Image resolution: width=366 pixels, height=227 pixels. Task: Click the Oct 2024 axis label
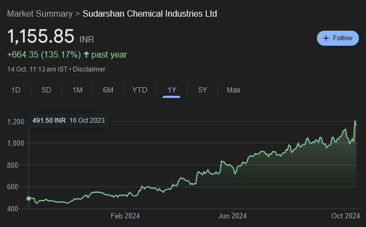(x=345, y=216)
